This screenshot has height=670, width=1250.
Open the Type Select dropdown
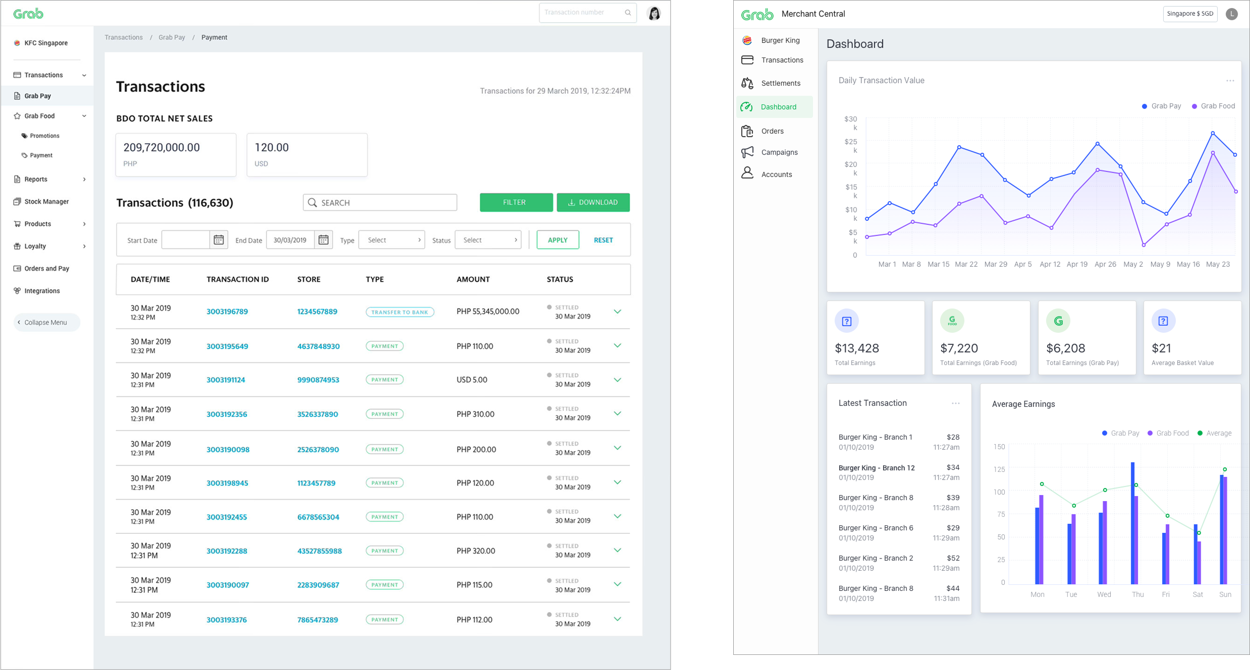click(x=392, y=240)
